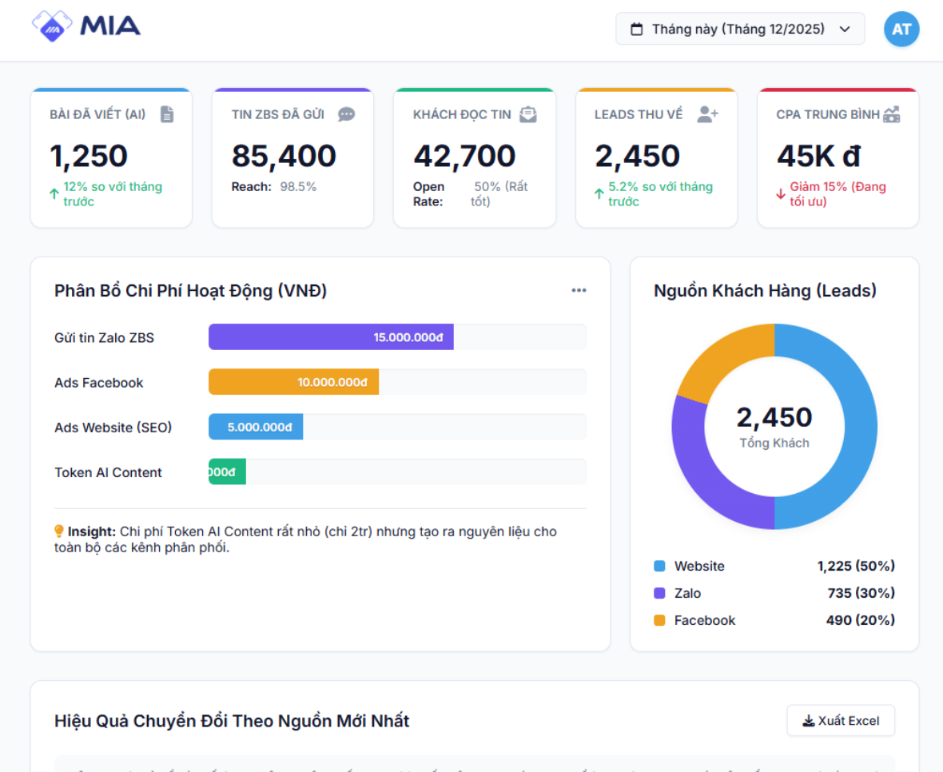Screen dimensions: 943x772
Task: Click the red down arrow beside Giảm 15%
Action: 781,193
